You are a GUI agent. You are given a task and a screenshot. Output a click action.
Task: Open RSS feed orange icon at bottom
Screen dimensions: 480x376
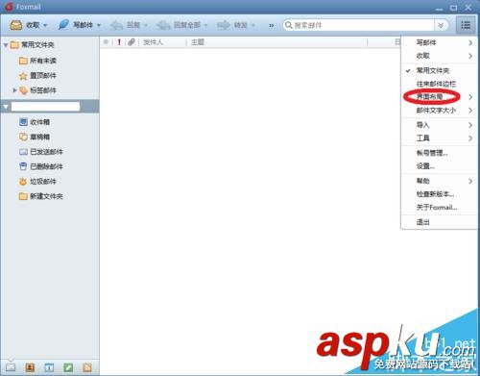tap(87, 367)
